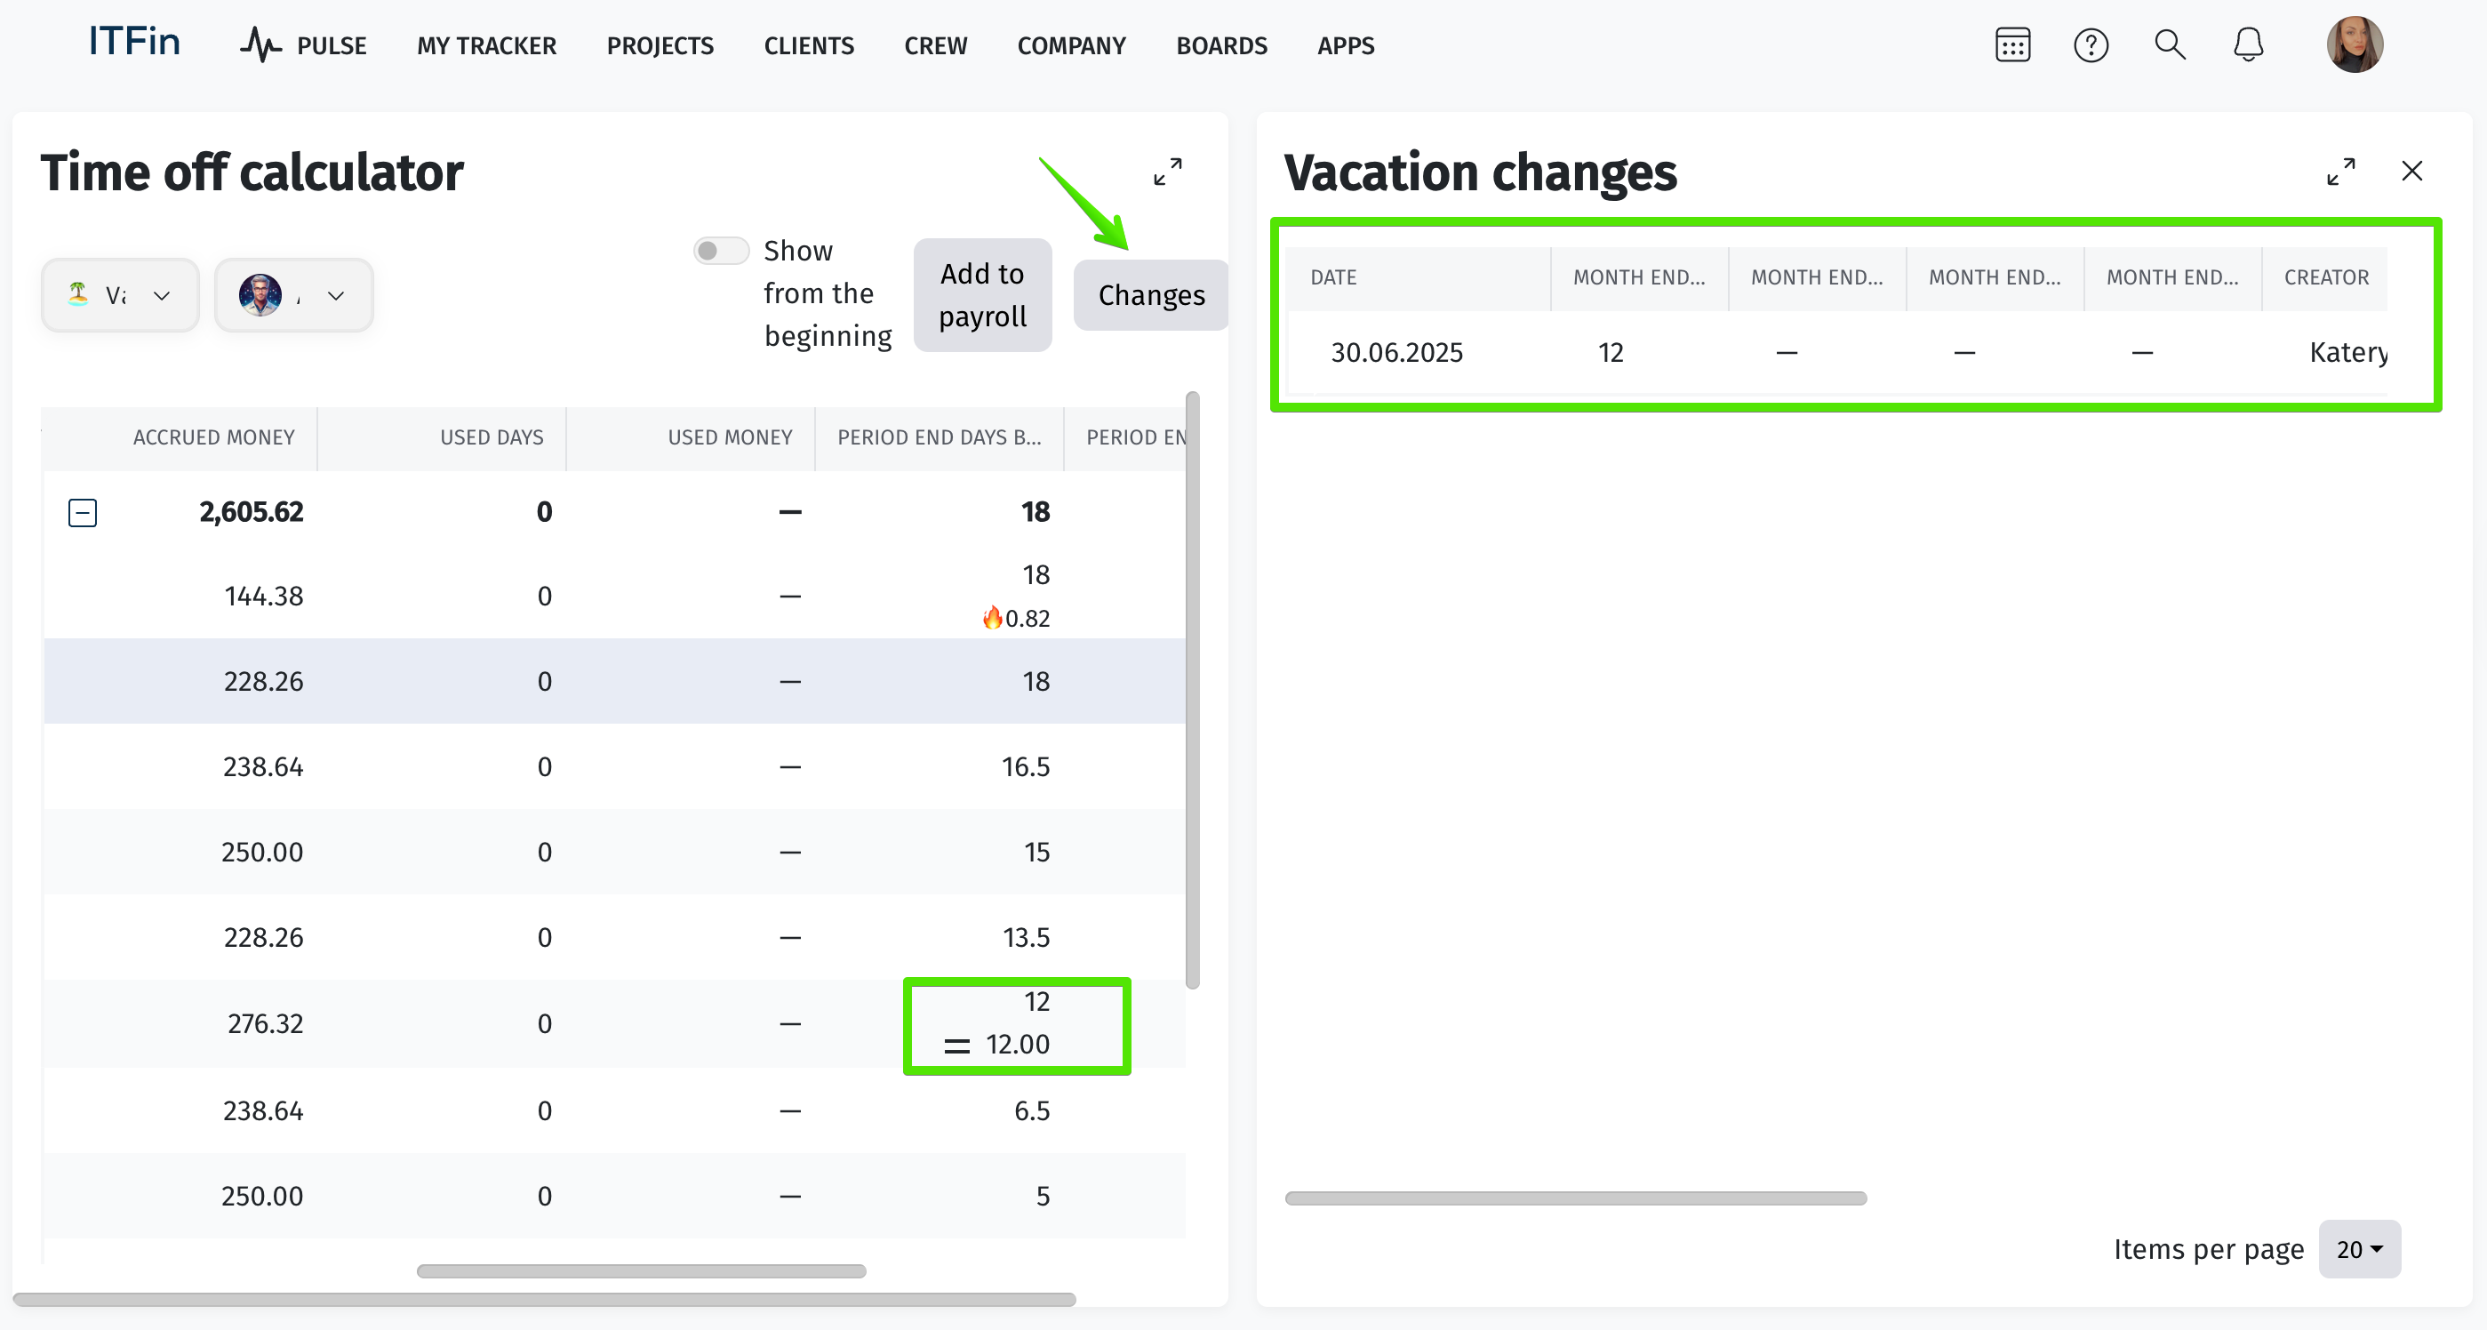This screenshot has width=2487, height=1330.
Task: Click Add to payroll button
Action: (982, 295)
